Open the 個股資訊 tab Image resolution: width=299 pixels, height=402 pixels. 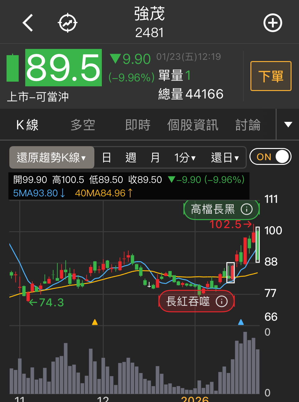(192, 124)
